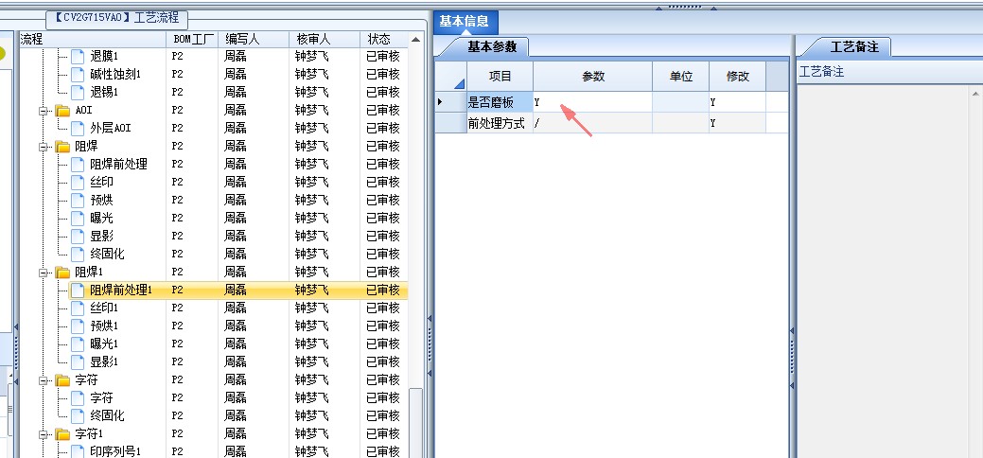This screenshot has height=458, width=983.
Task: Click 钟梦飞 reviewer in 曝光 row
Action: coord(311,219)
